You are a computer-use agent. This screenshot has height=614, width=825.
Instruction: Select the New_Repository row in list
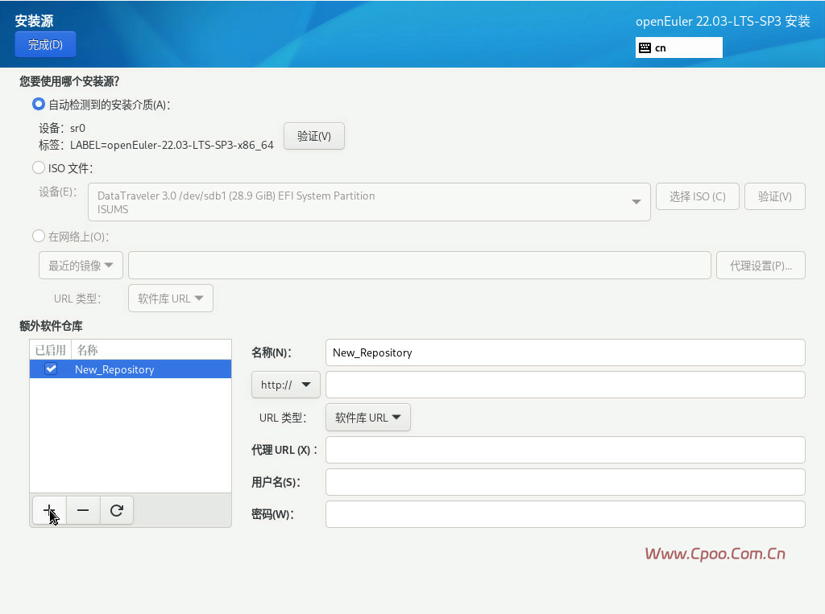click(x=131, y=369)
